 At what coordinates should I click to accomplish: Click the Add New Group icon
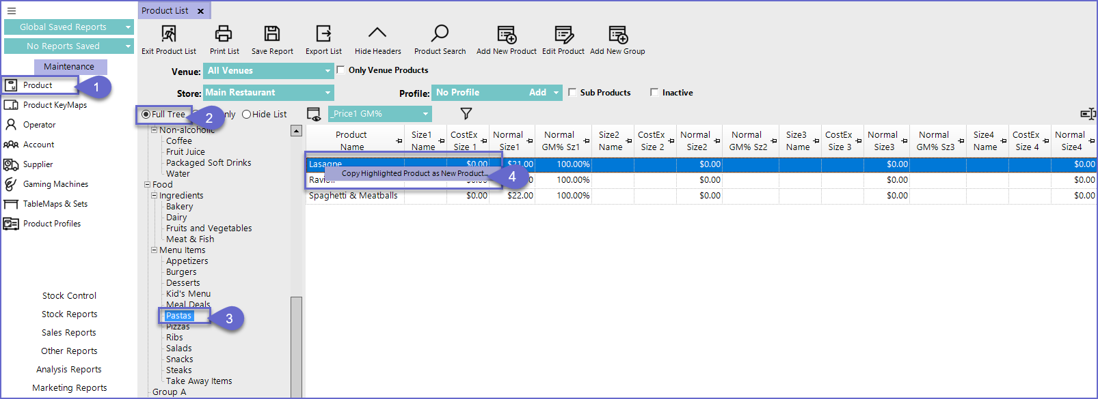click(617, 34)
